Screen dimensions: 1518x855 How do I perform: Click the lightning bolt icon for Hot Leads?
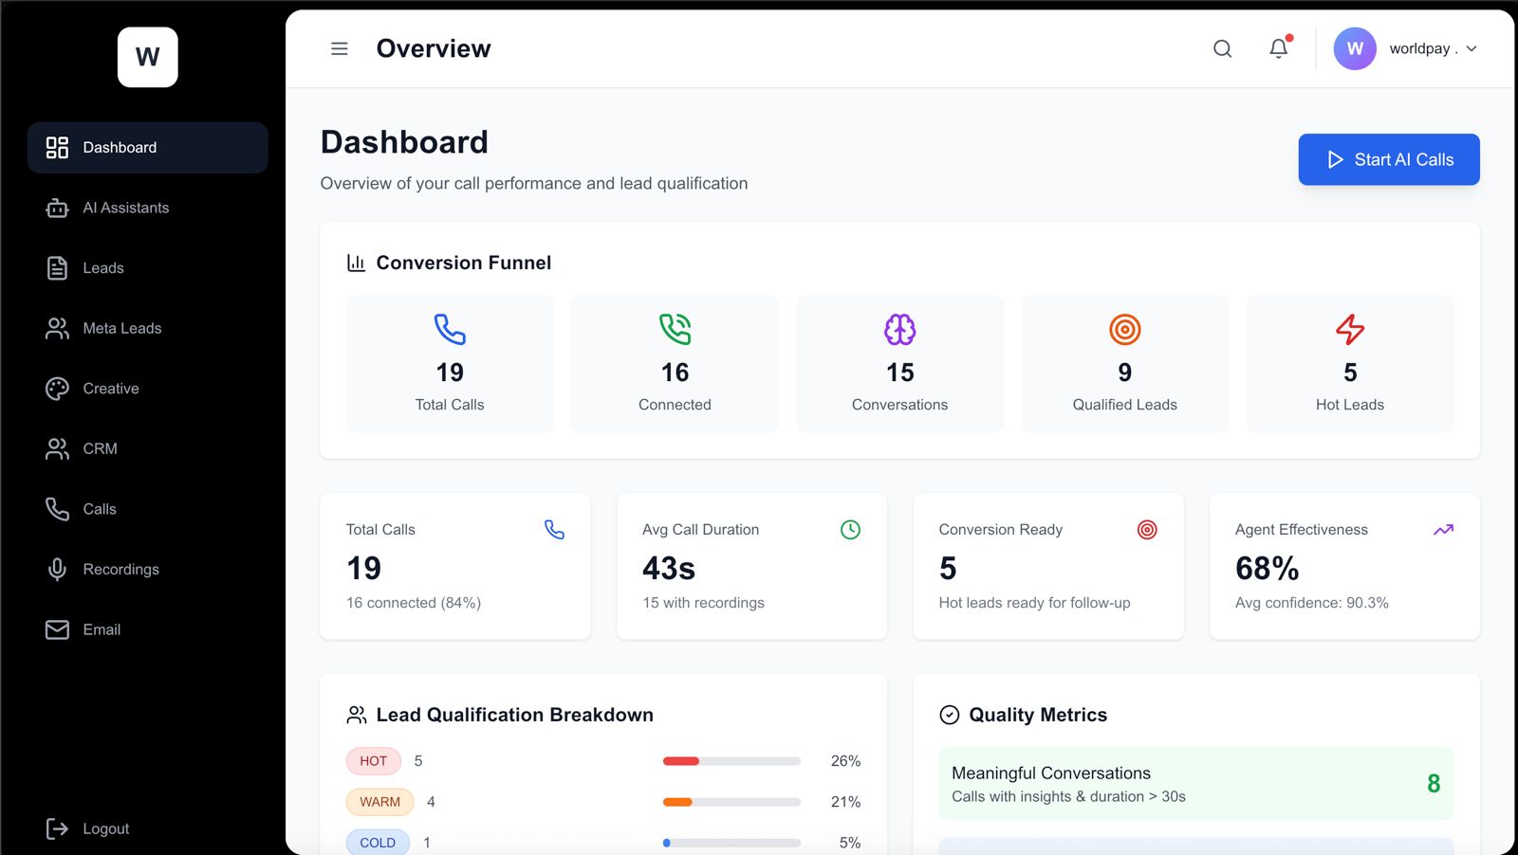coord(1349,331)
